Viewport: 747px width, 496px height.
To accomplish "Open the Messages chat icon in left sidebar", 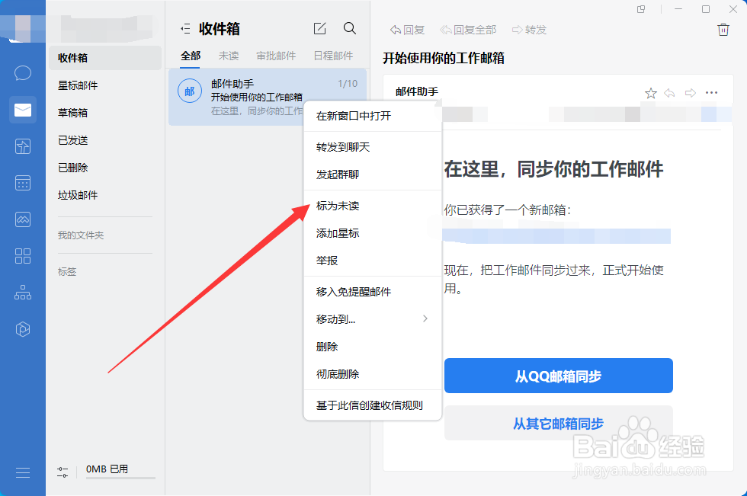I will [23, 72].
